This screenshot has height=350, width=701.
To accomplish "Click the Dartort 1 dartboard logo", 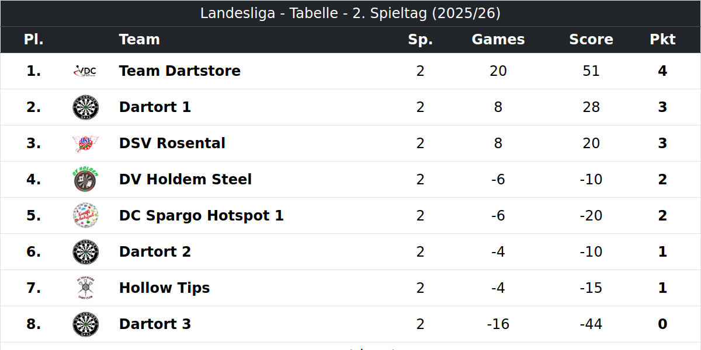I will (x=85, y=107).
